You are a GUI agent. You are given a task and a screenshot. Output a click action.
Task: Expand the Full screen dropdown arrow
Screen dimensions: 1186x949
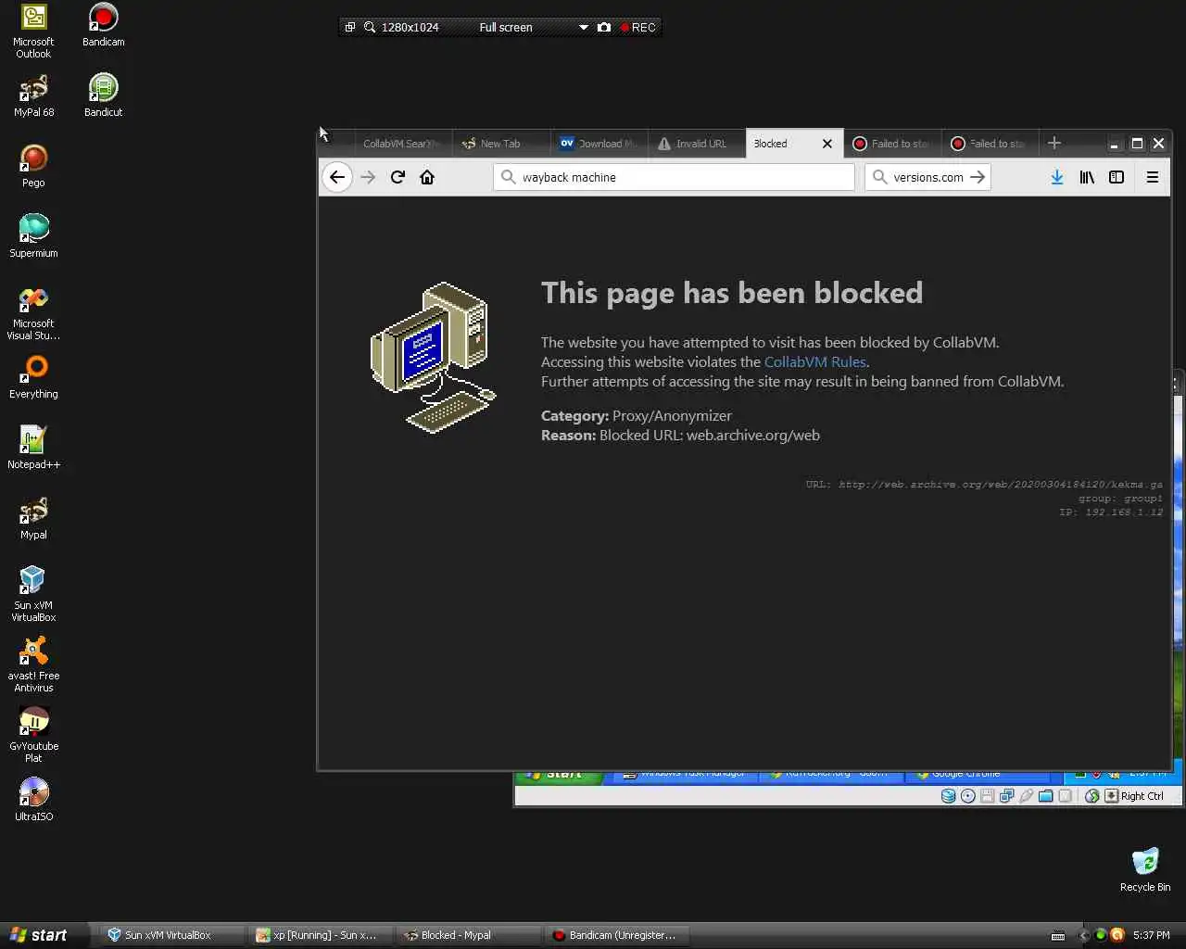click(583, 27)
